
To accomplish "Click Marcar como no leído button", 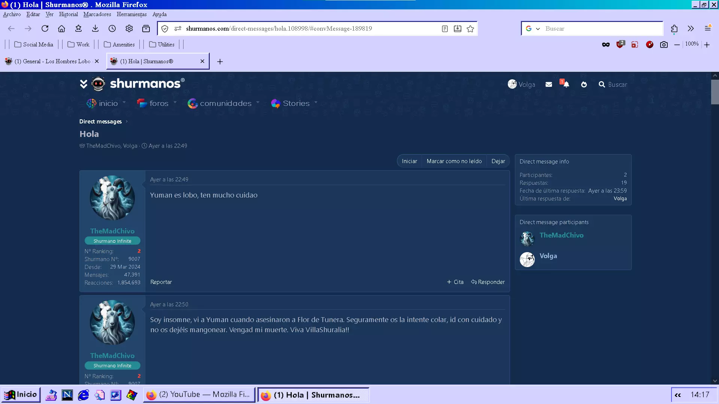I will (x=454, y=161).
